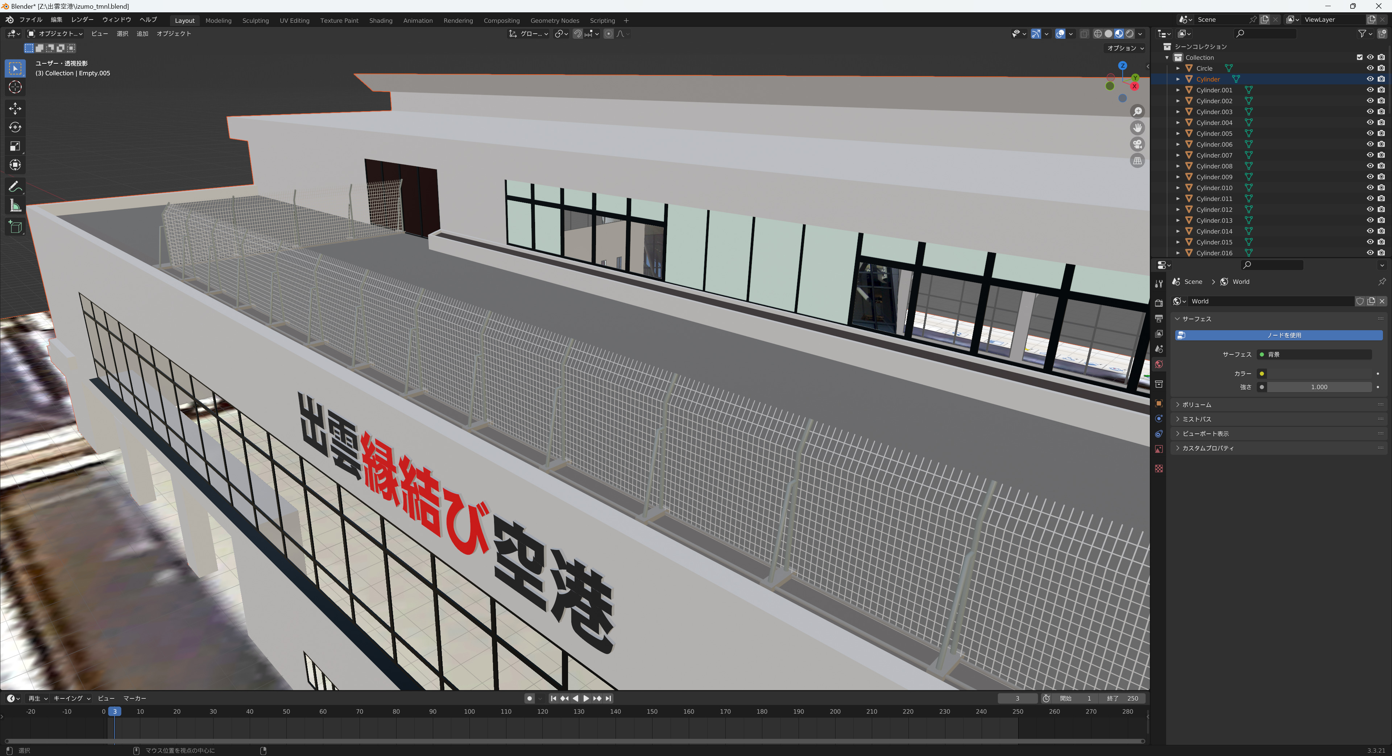Open the 再生 playback dropdown in the timeline

click(x=38, y=698)
